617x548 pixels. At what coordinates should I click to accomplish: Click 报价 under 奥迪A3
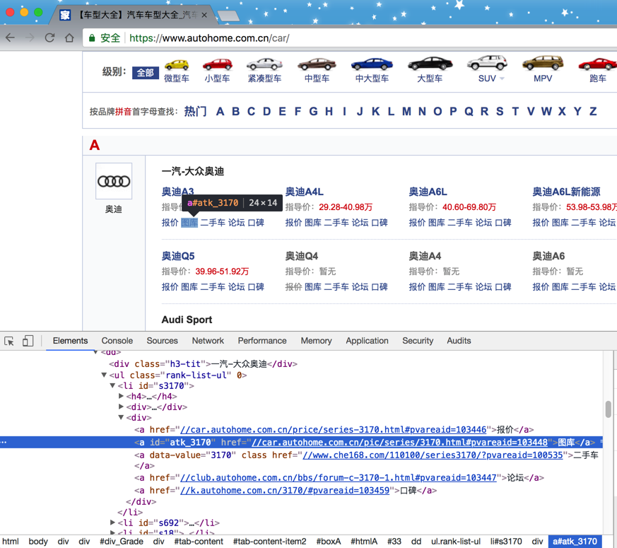pos(170,223)
